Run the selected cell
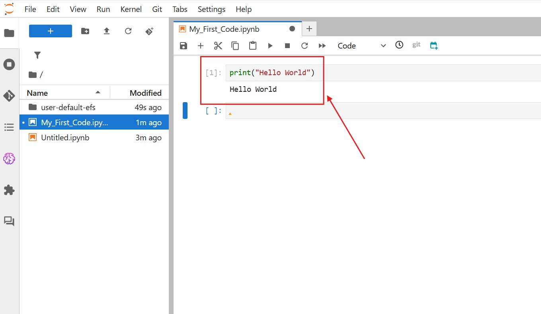Screen dimensions: 541x314 click(x=270, y=46)
